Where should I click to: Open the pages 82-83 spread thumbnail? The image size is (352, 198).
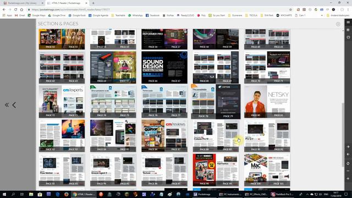tap(62, 136)
